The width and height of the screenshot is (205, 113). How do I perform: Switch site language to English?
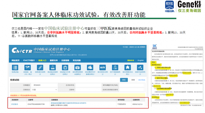coord(141,60)
